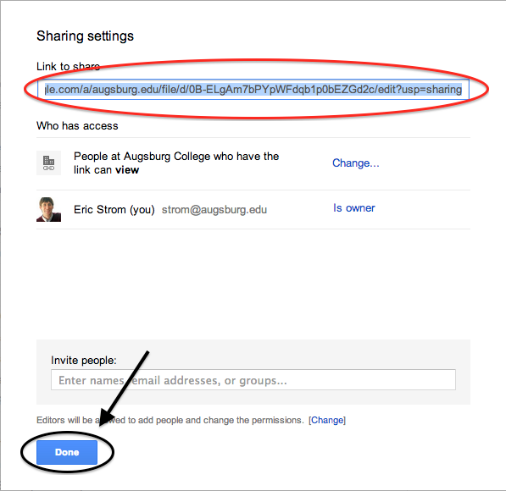Click [Change] link for editor permissions
The image size is (506, 491).
tap(327, 420)
